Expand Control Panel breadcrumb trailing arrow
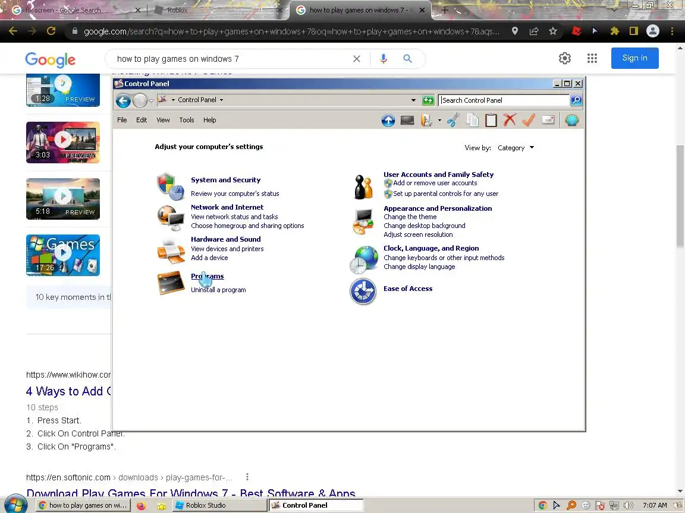 click(x=221, y=100)
